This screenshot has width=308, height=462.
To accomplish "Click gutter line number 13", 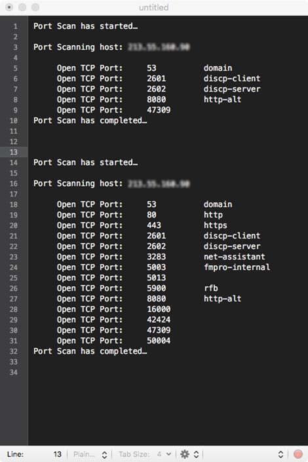I will pyautogui.click(x=14, y=152).
